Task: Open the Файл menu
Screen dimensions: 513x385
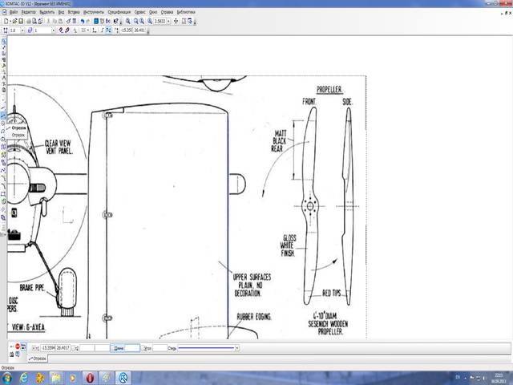Action: click(14, 13)
